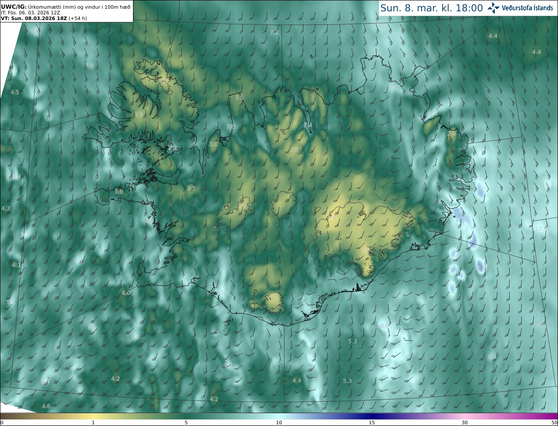558x426 pixels.
Task: Click the colorbar label 0
Action: (2, 423)
